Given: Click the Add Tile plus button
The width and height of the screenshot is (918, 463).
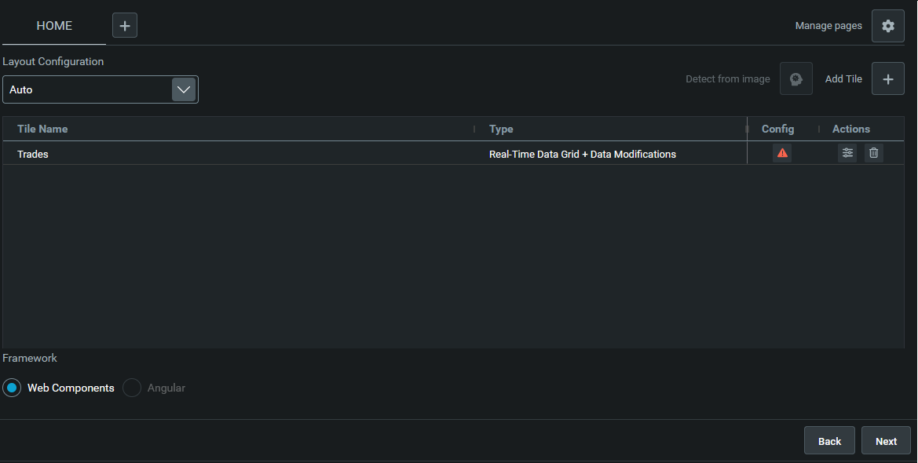Looking at the screenshot, I should tap(887, 78).
